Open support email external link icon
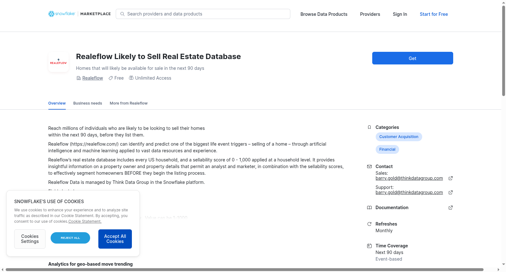 (451, 192)
